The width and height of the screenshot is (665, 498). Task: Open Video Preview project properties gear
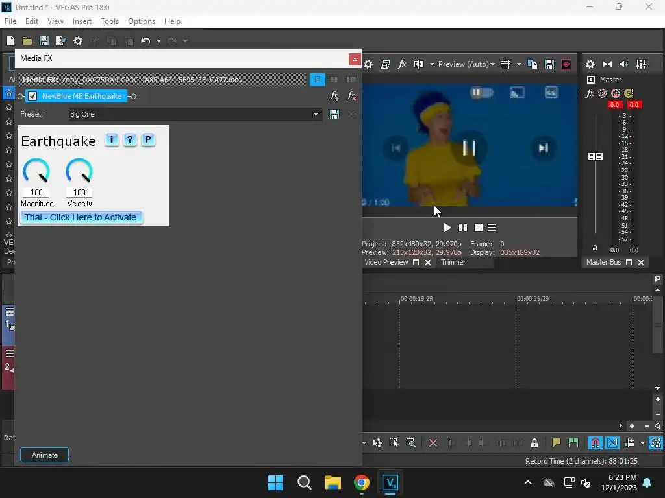tap(368, 64)
